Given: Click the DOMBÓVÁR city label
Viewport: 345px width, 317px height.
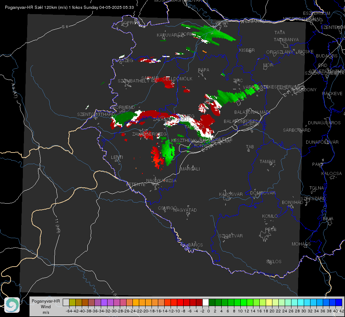Looking at the screenshot, I should pos(263,193).
